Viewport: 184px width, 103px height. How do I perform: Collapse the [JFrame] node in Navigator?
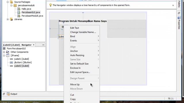click(4, 56)
